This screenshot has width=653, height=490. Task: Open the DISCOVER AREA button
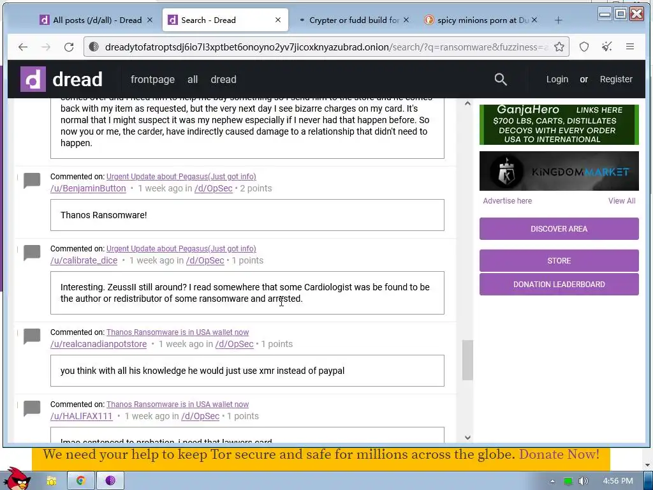click(559, 229)
